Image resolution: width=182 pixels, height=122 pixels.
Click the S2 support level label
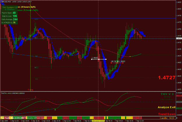(37, 79)
